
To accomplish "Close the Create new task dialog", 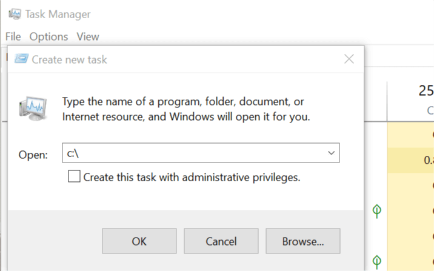I will click(x=349, y=59).
